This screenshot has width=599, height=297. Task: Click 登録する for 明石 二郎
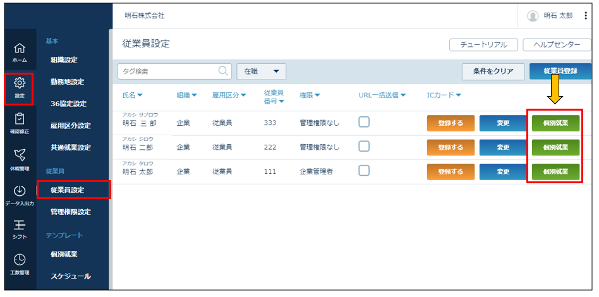451,147
